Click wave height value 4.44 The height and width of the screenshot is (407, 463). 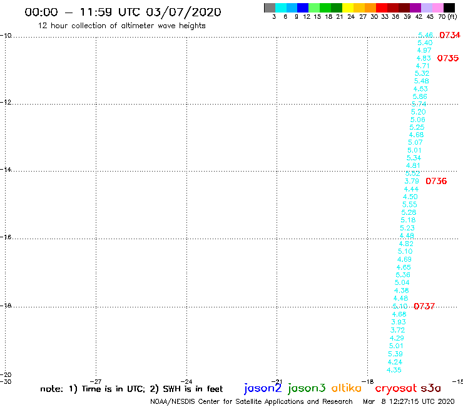pos(411,189)
